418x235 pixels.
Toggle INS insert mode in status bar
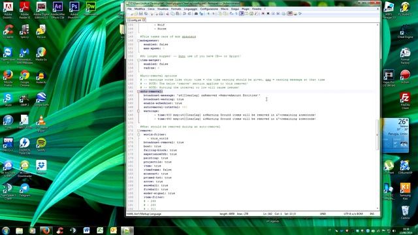pos(372,213)
